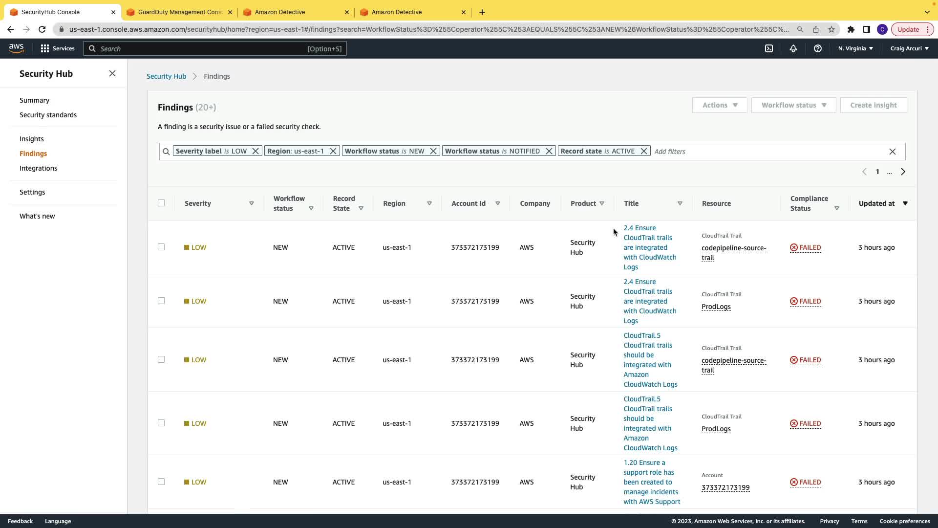Screen dimensions: 938x528
Task: Open Insights in the sidebar
Action: coord(32,139)
